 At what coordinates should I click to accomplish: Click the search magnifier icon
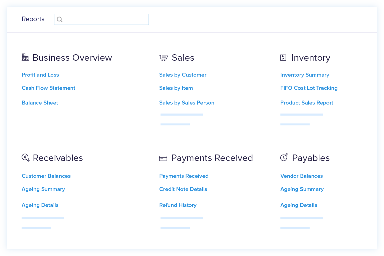coord(60,19)
